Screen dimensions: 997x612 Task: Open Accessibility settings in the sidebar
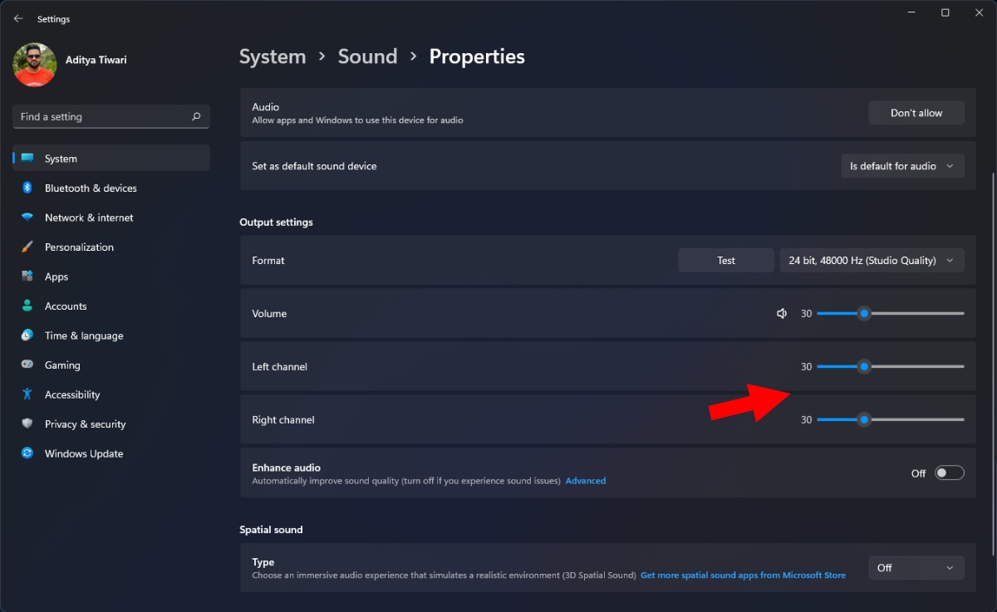tap(72, 395)
